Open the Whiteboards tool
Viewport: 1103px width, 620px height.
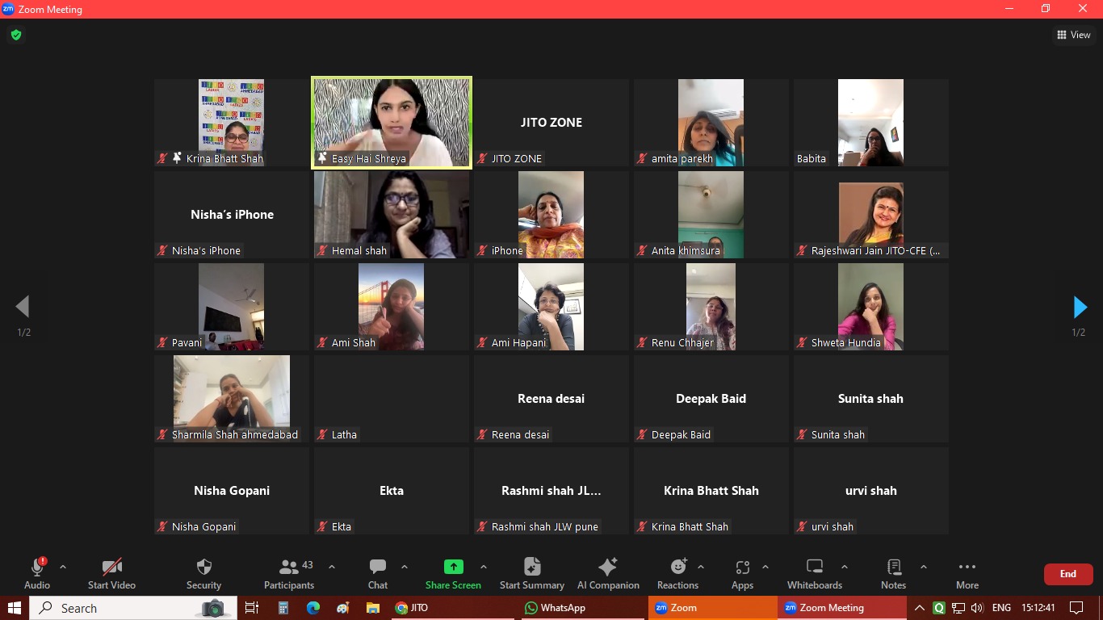[814, 568]
